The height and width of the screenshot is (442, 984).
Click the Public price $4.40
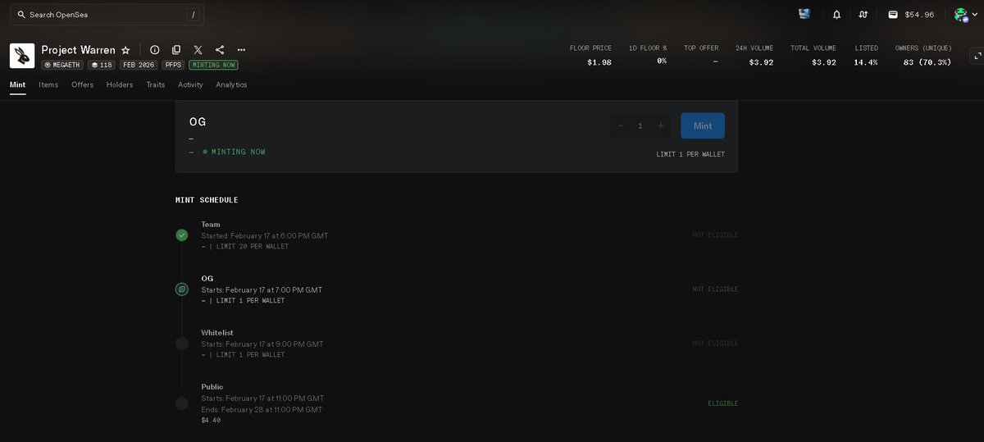pyautogui.click(x=211, y=420)
